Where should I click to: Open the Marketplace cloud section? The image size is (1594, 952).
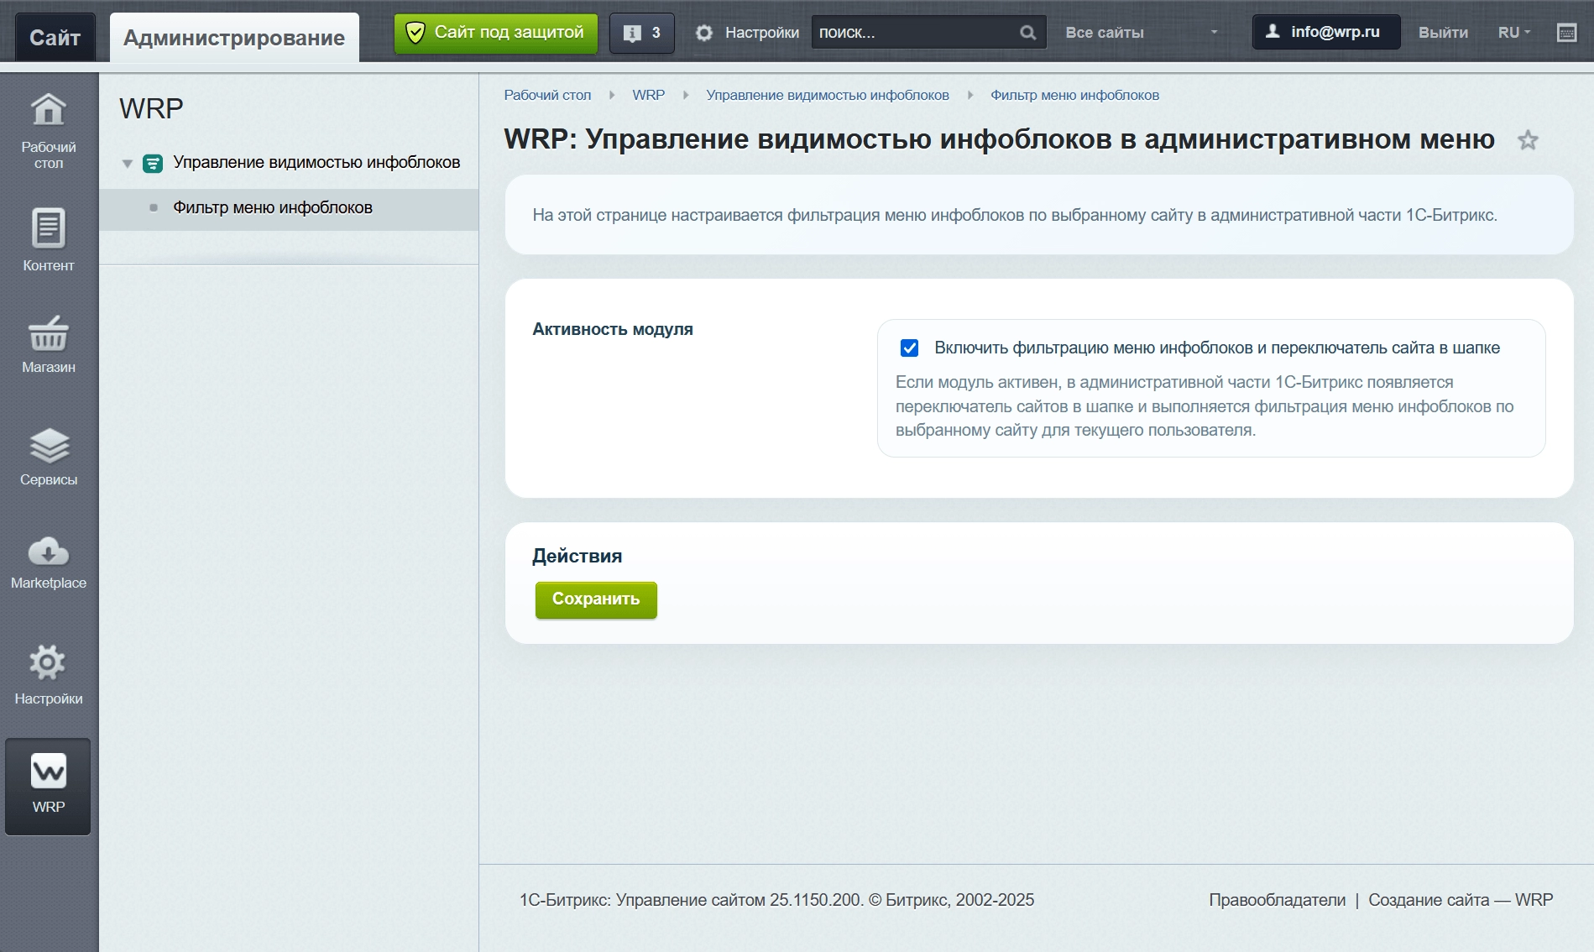point(49,562)
